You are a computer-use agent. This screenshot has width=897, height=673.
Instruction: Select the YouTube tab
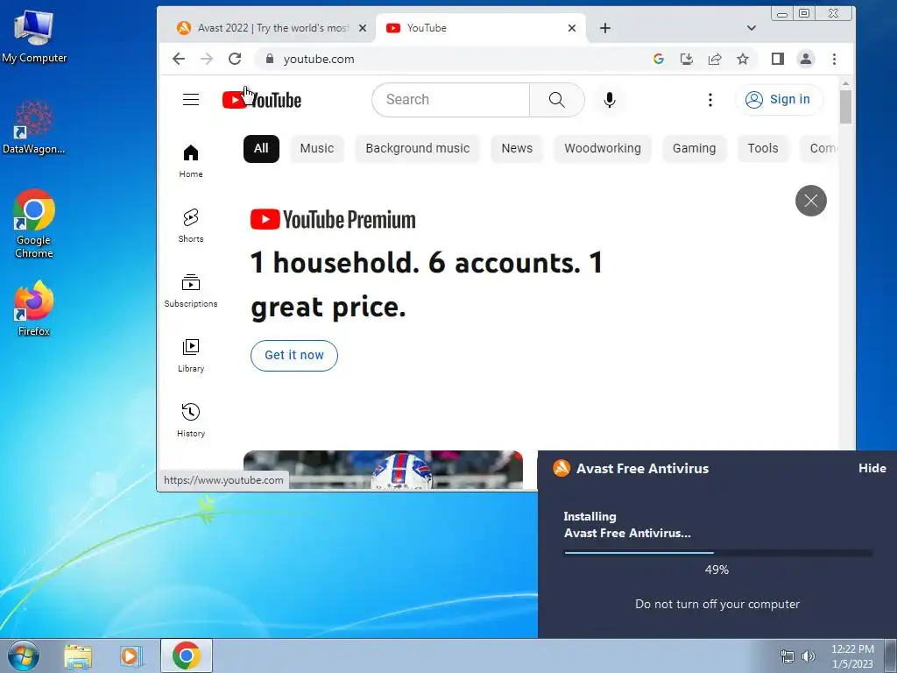point(481,28)
